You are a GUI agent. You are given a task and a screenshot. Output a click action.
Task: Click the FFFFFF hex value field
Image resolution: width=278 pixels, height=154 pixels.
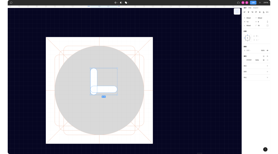click(249, 60)
